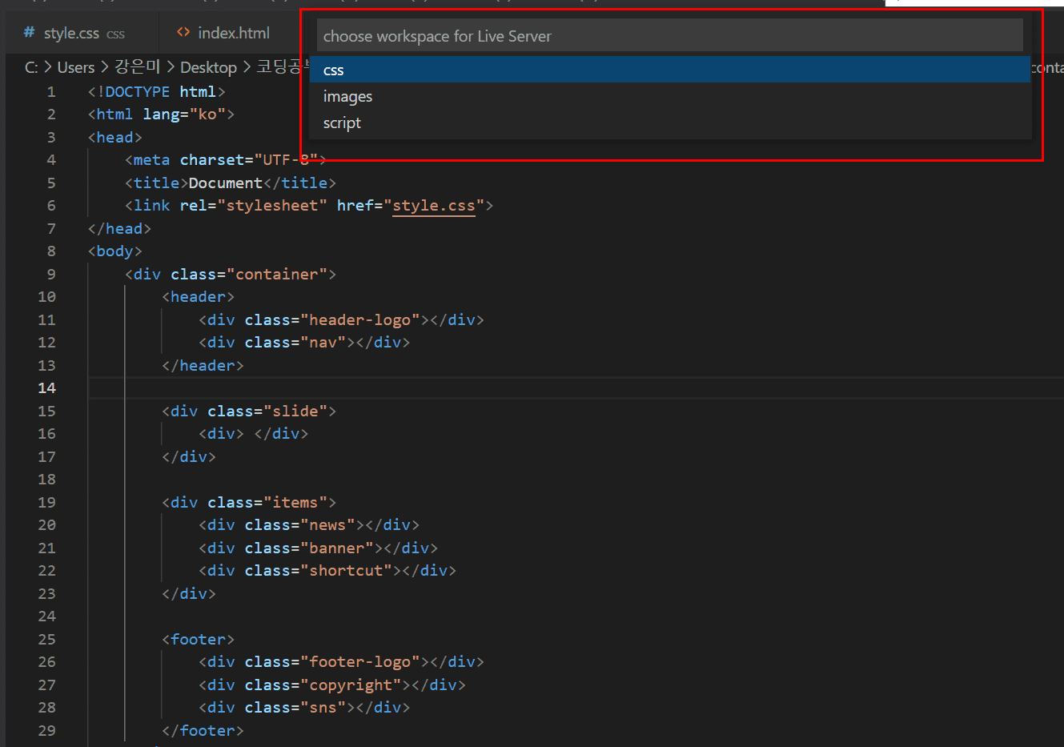
Task: Click the DOCTYPE keyword on line 1
Action: point(138,92)
